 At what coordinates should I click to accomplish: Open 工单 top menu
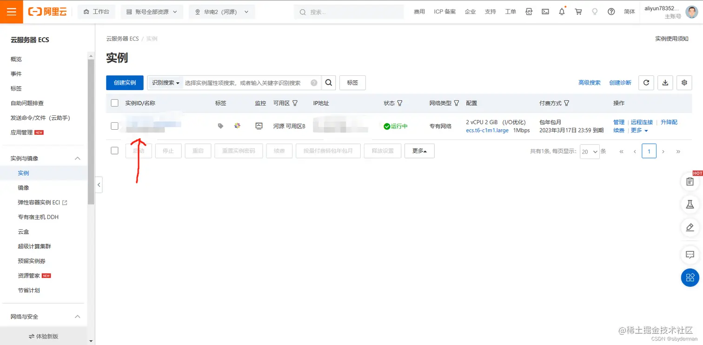pos(511,12)
